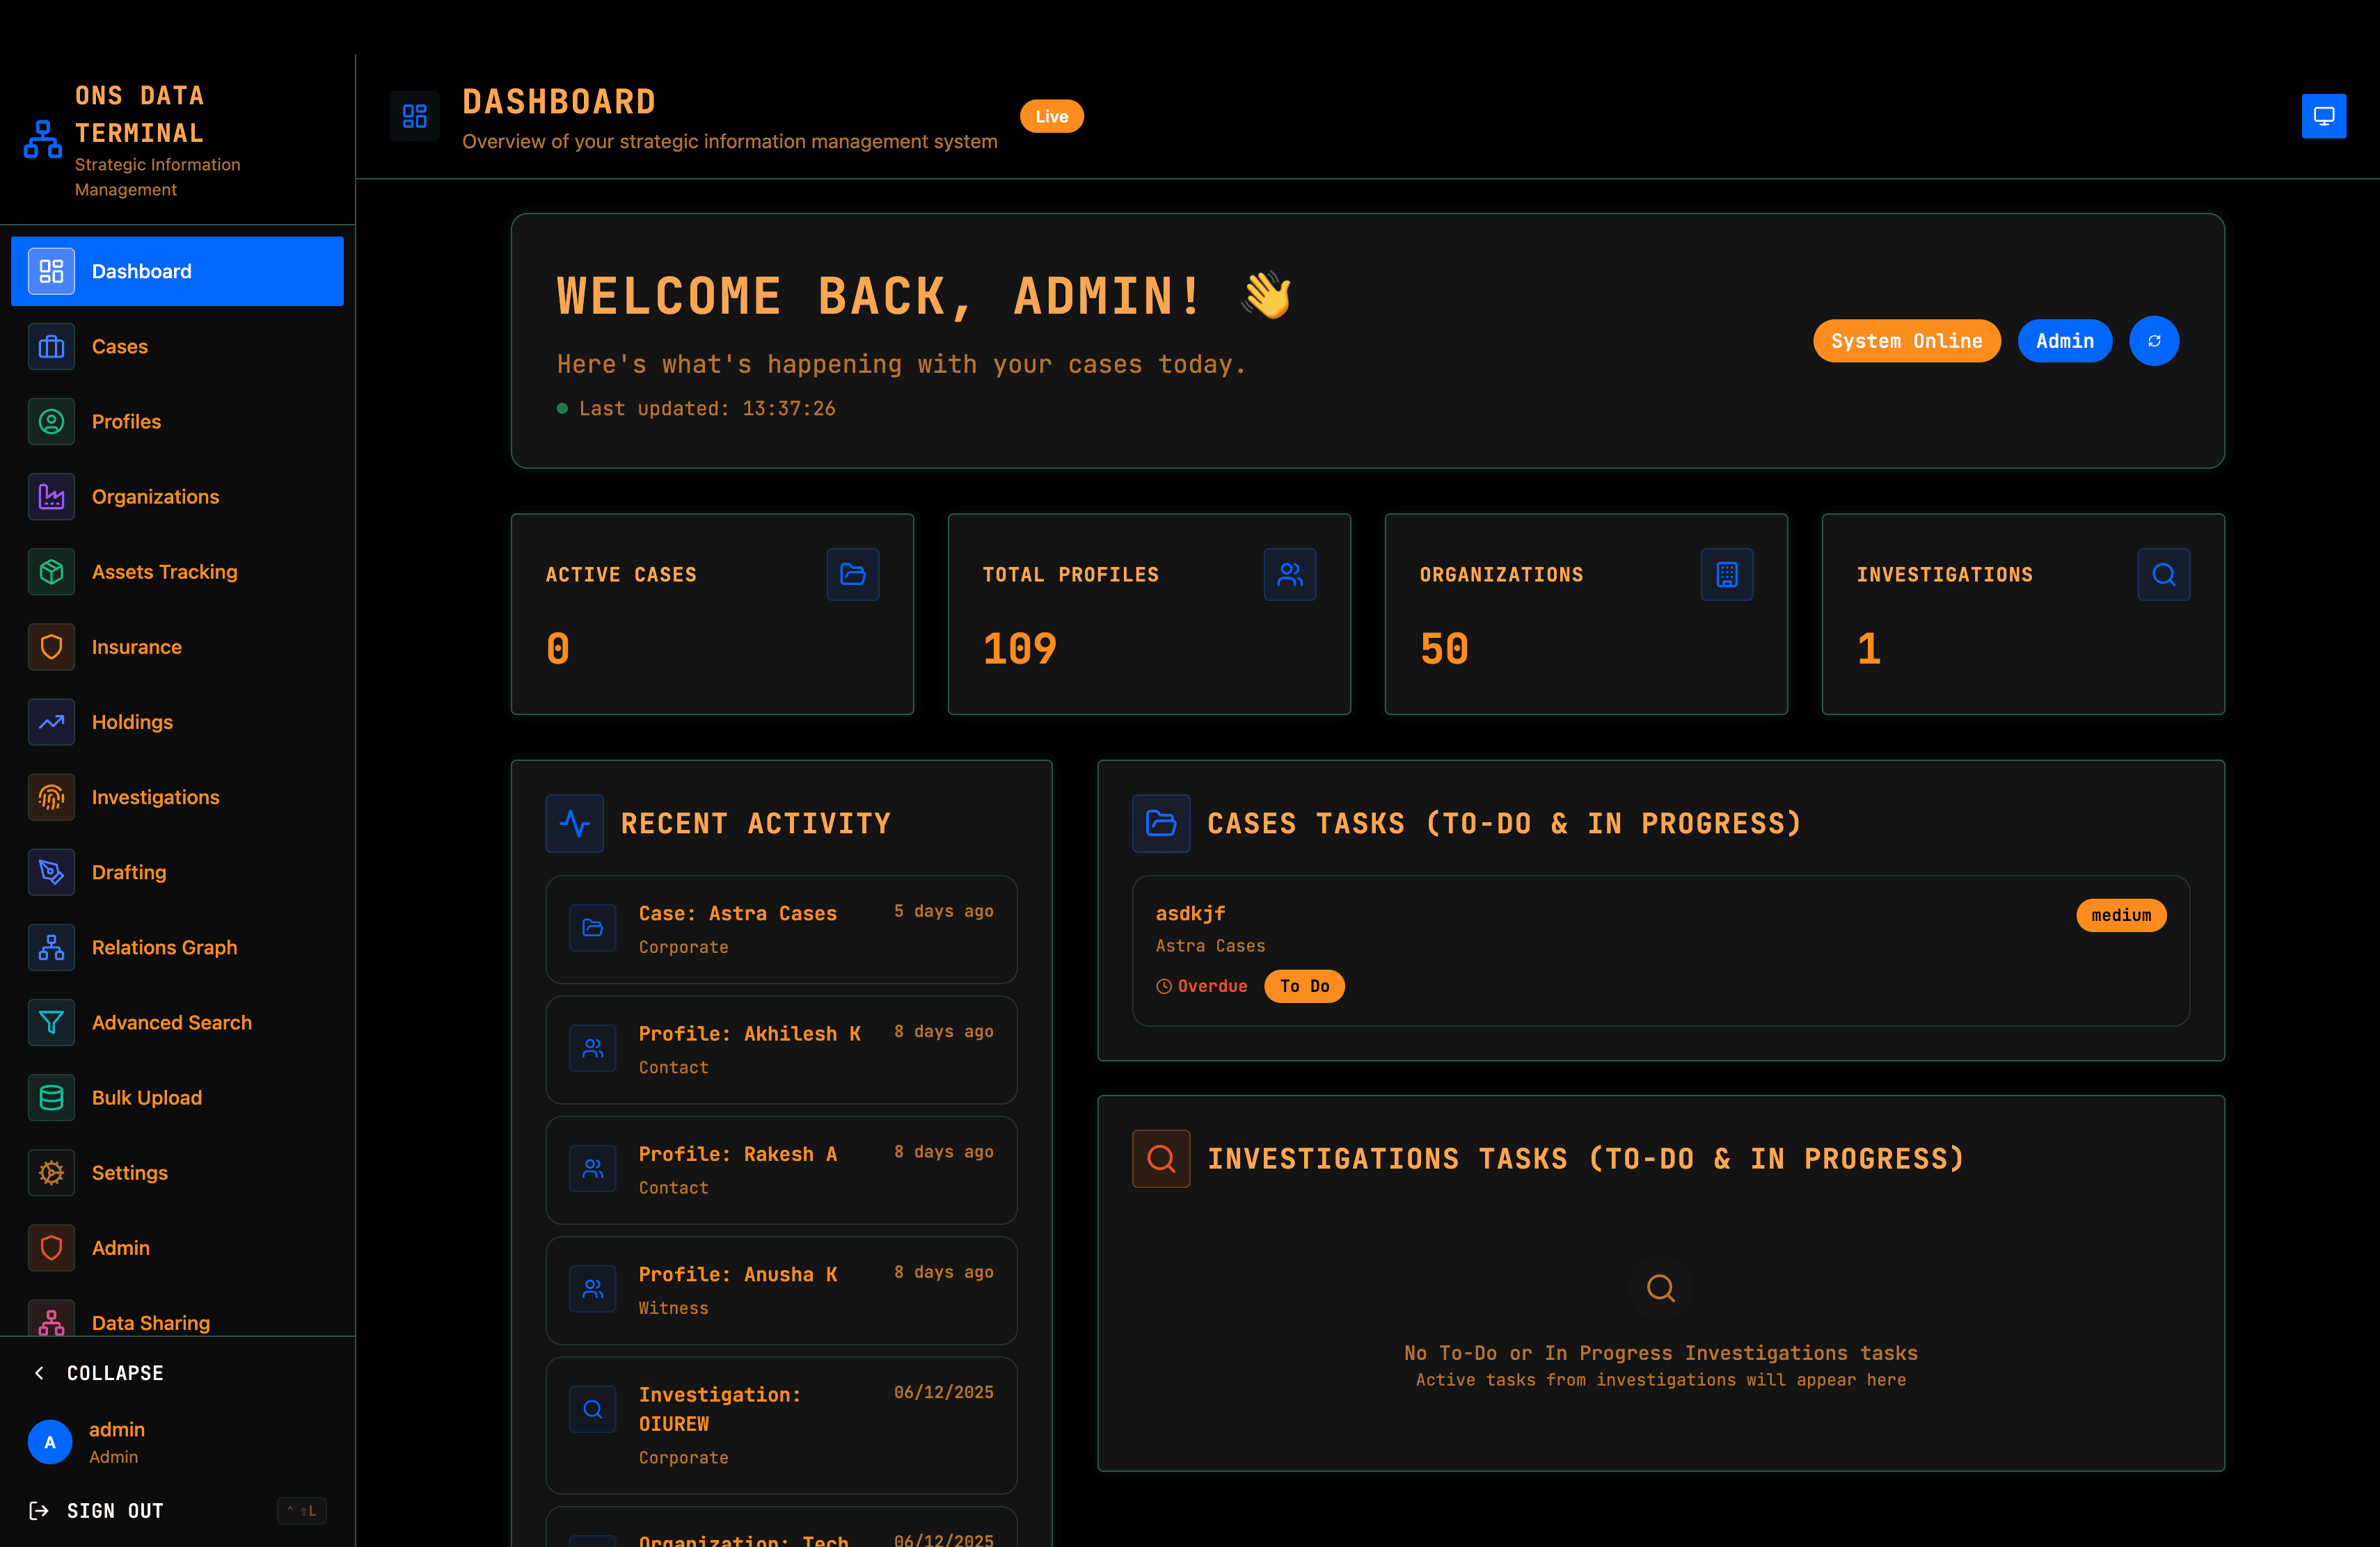Image resolution: width=2380 pixels, height=1547 pixels.
Task: Click the Last updated timestamp text
Action: point(707,409)
